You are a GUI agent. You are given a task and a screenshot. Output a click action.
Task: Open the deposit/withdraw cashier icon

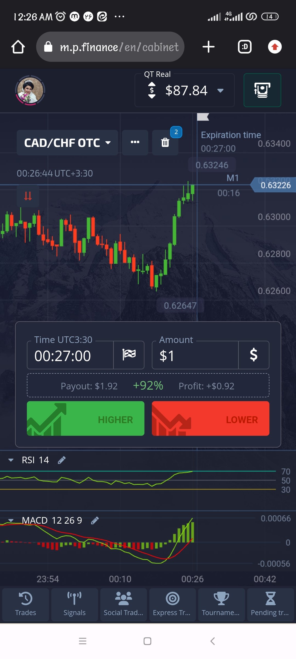(262, 90)
